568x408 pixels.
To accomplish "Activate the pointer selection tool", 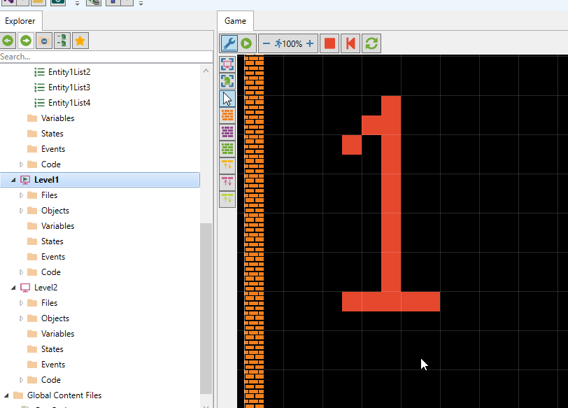I will [x=227, y=98].
